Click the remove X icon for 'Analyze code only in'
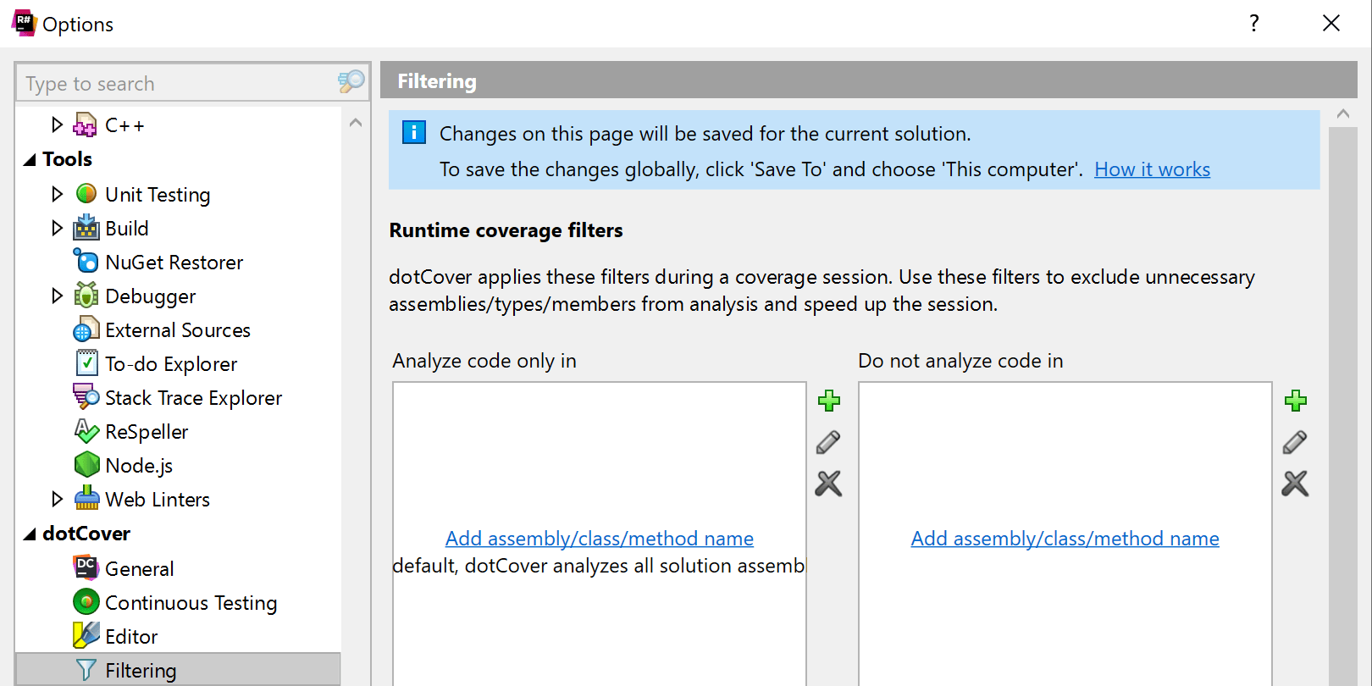Image resolution: width=1372 pixels, height=686 pixels. click(828, 484)
